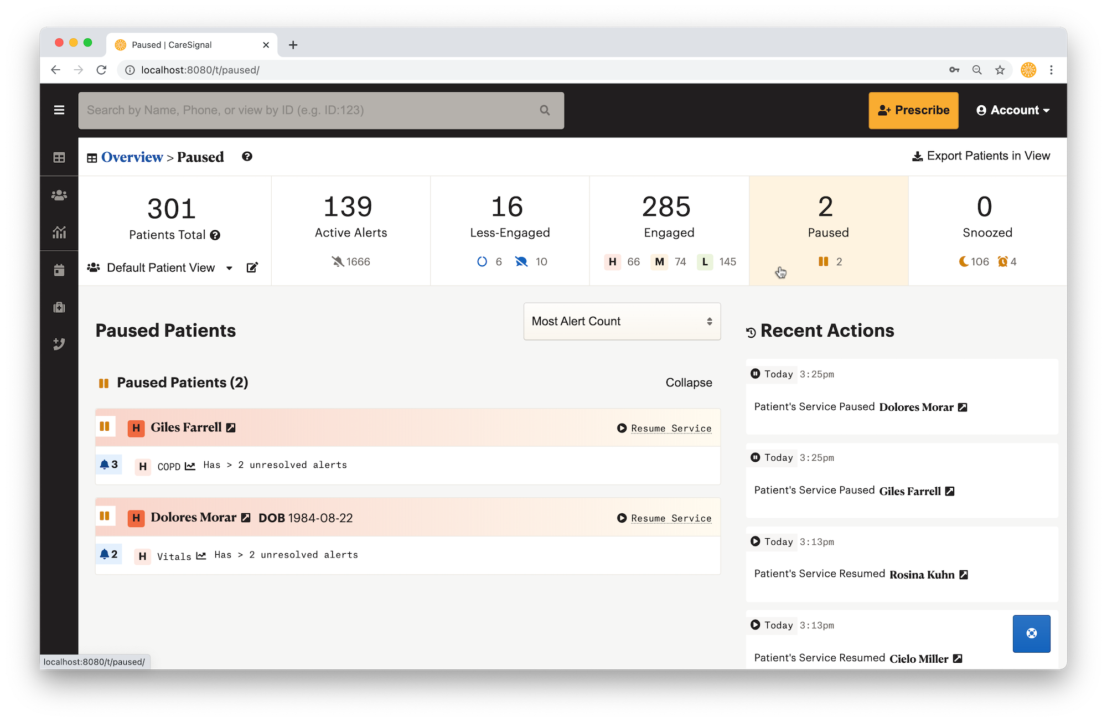The height and width of the screenshot is (722, 1107).
Task: Reload the browser page
Action: [101, 70]
